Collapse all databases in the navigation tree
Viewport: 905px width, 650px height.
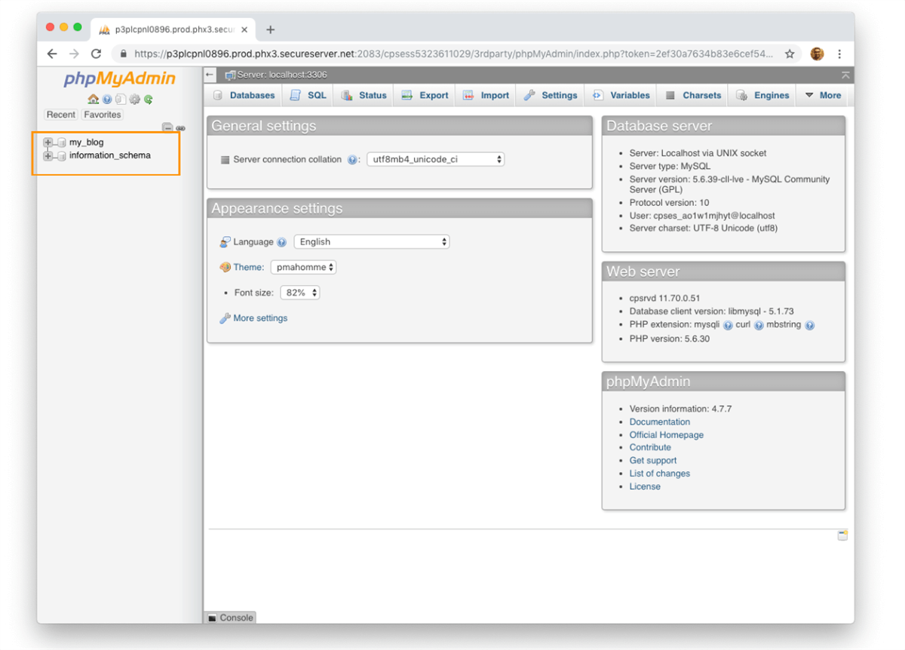coord(167,128)
